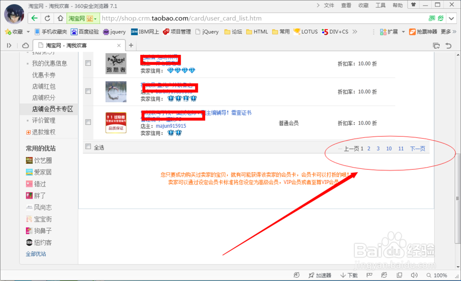Refresh the page with the reload icon
Screen dimensions: 461x281
pos(47,18)
